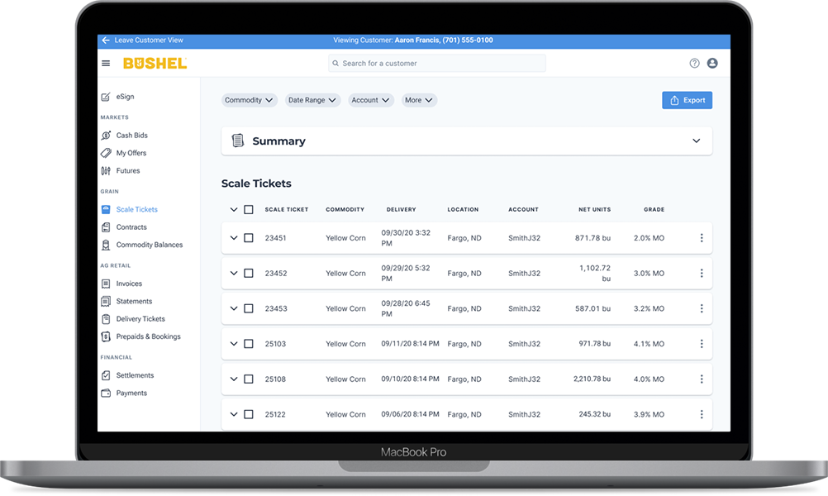Open the Commodity filter dropdown
This screenshot has height=496, width=828.
click(x=249, y=100)
